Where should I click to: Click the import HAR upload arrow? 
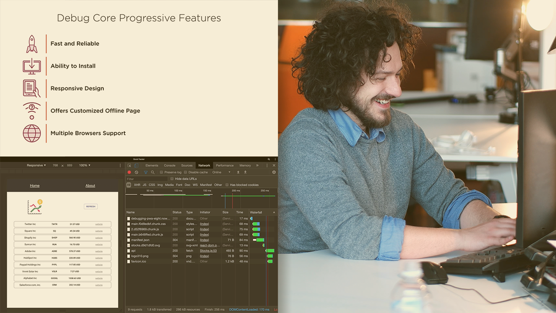tap(238, 172)
